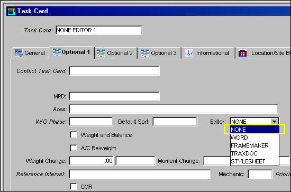Image resolution: width=291 pixels, height=192 pixels.
Task: Click the Task Card window title text
Action: tap(33, 11)
